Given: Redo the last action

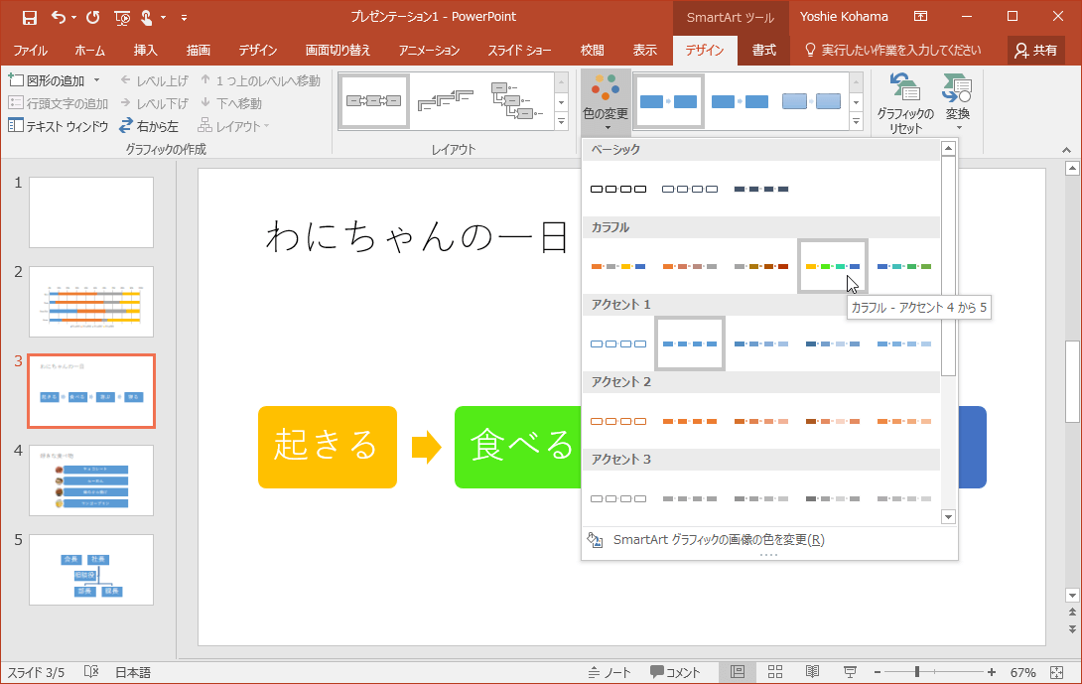Looking at the screenshot, I should point(92,17).
